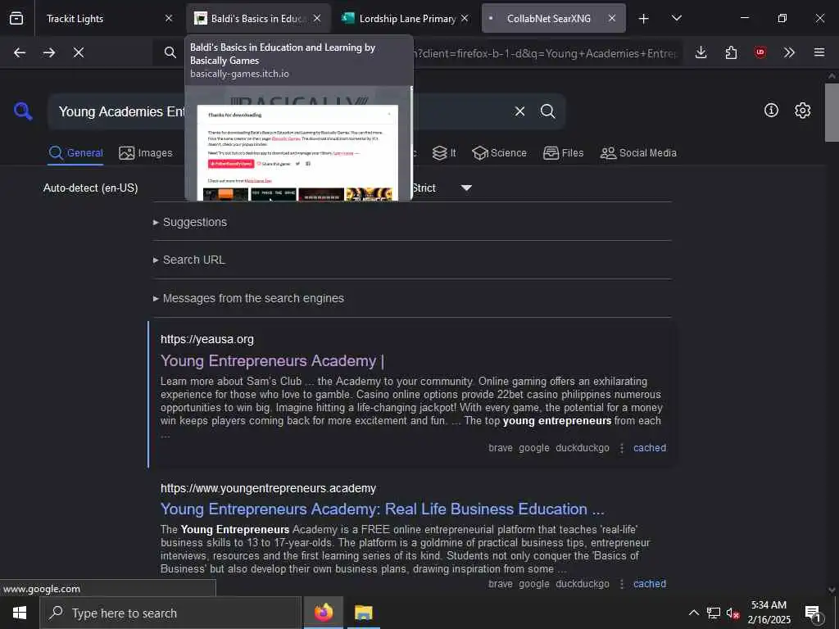
Task: Open the notification center icon
Action: (814, 613)
